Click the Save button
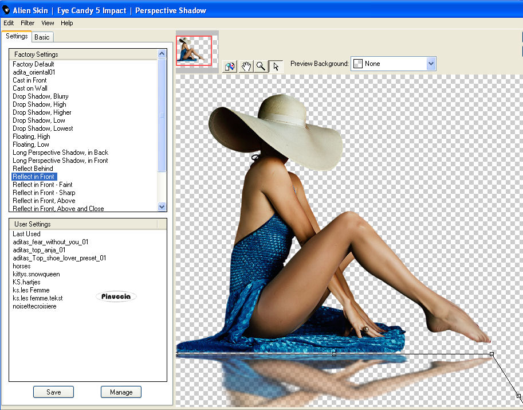The height and width of the screenshot is (410, 523). 53,392
